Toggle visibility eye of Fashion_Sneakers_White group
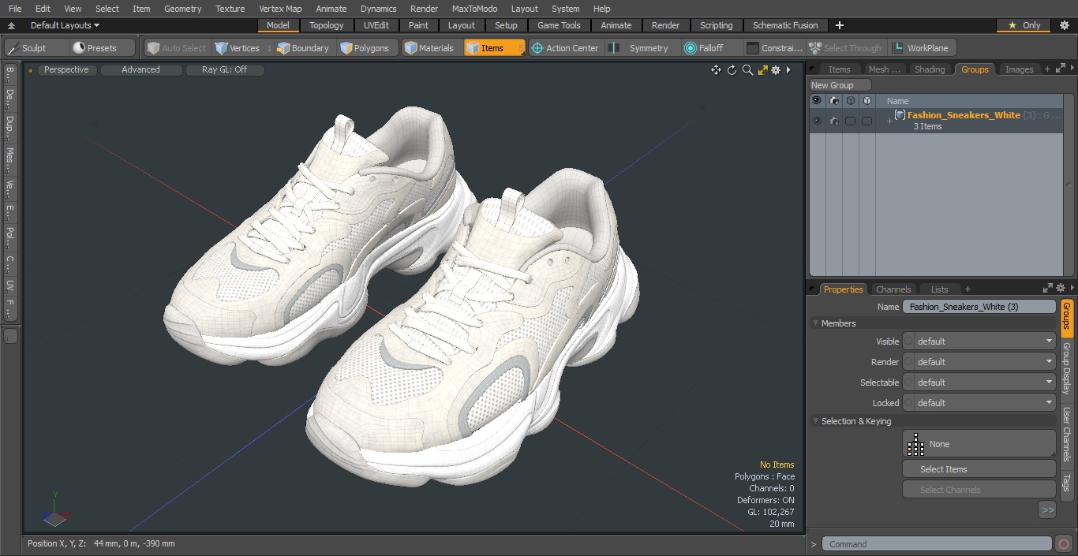The width and height of the screenshot is (1078, 556). coord(817,121)
